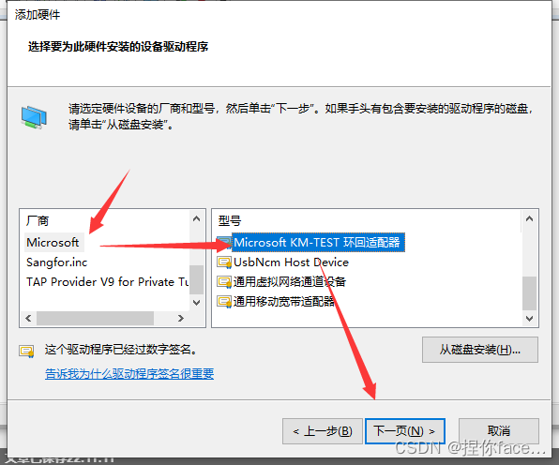Image resolution: width=559 pixels, height=465 pixels.
Task: Select TAP Provider V9 manufacturer entry
Action: 107,282
